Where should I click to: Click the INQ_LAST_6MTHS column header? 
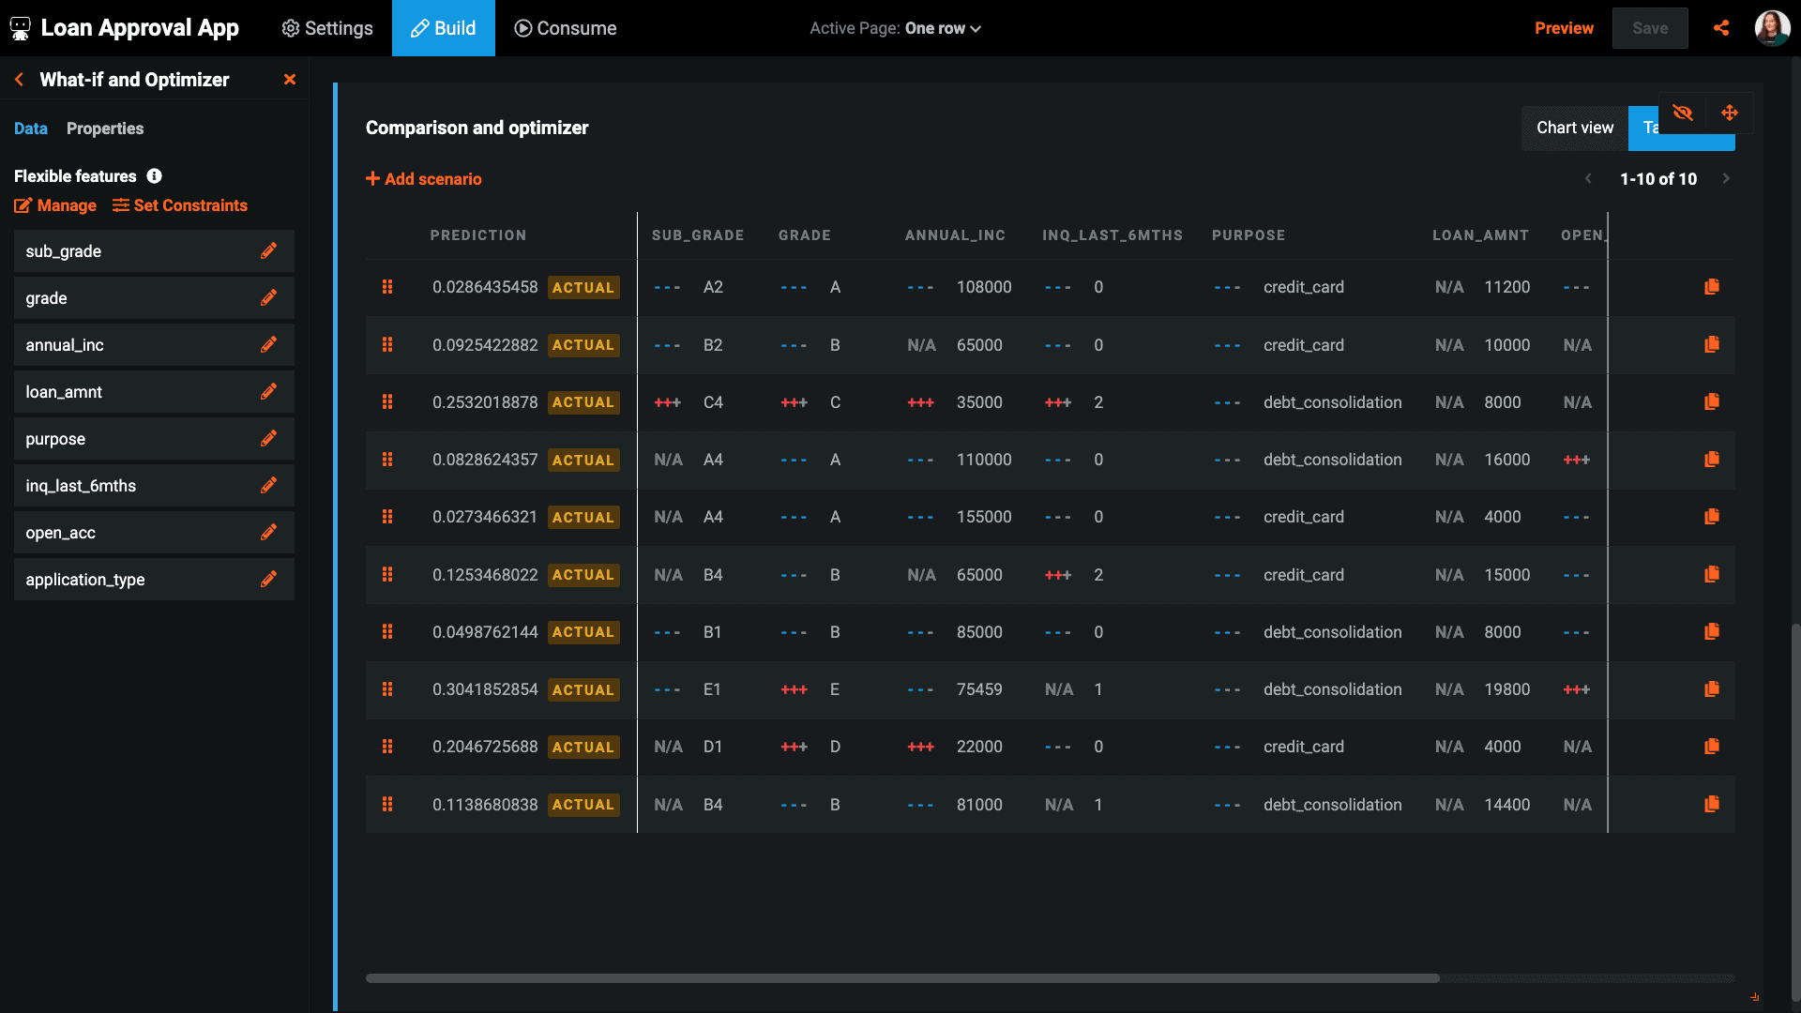pos(1112,235)
